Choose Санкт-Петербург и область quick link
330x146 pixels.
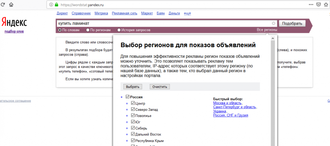pos(234,107)
